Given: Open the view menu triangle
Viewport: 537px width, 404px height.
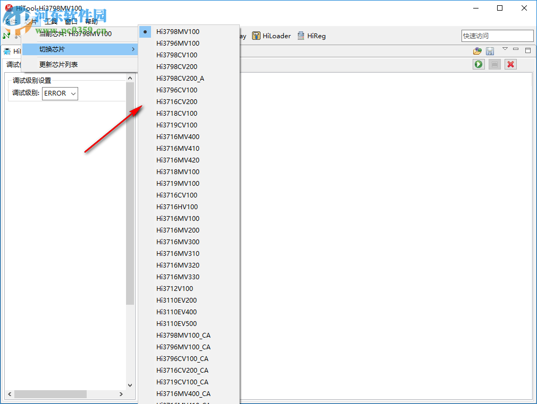Looking at the screenshot, I should [505, 49].
